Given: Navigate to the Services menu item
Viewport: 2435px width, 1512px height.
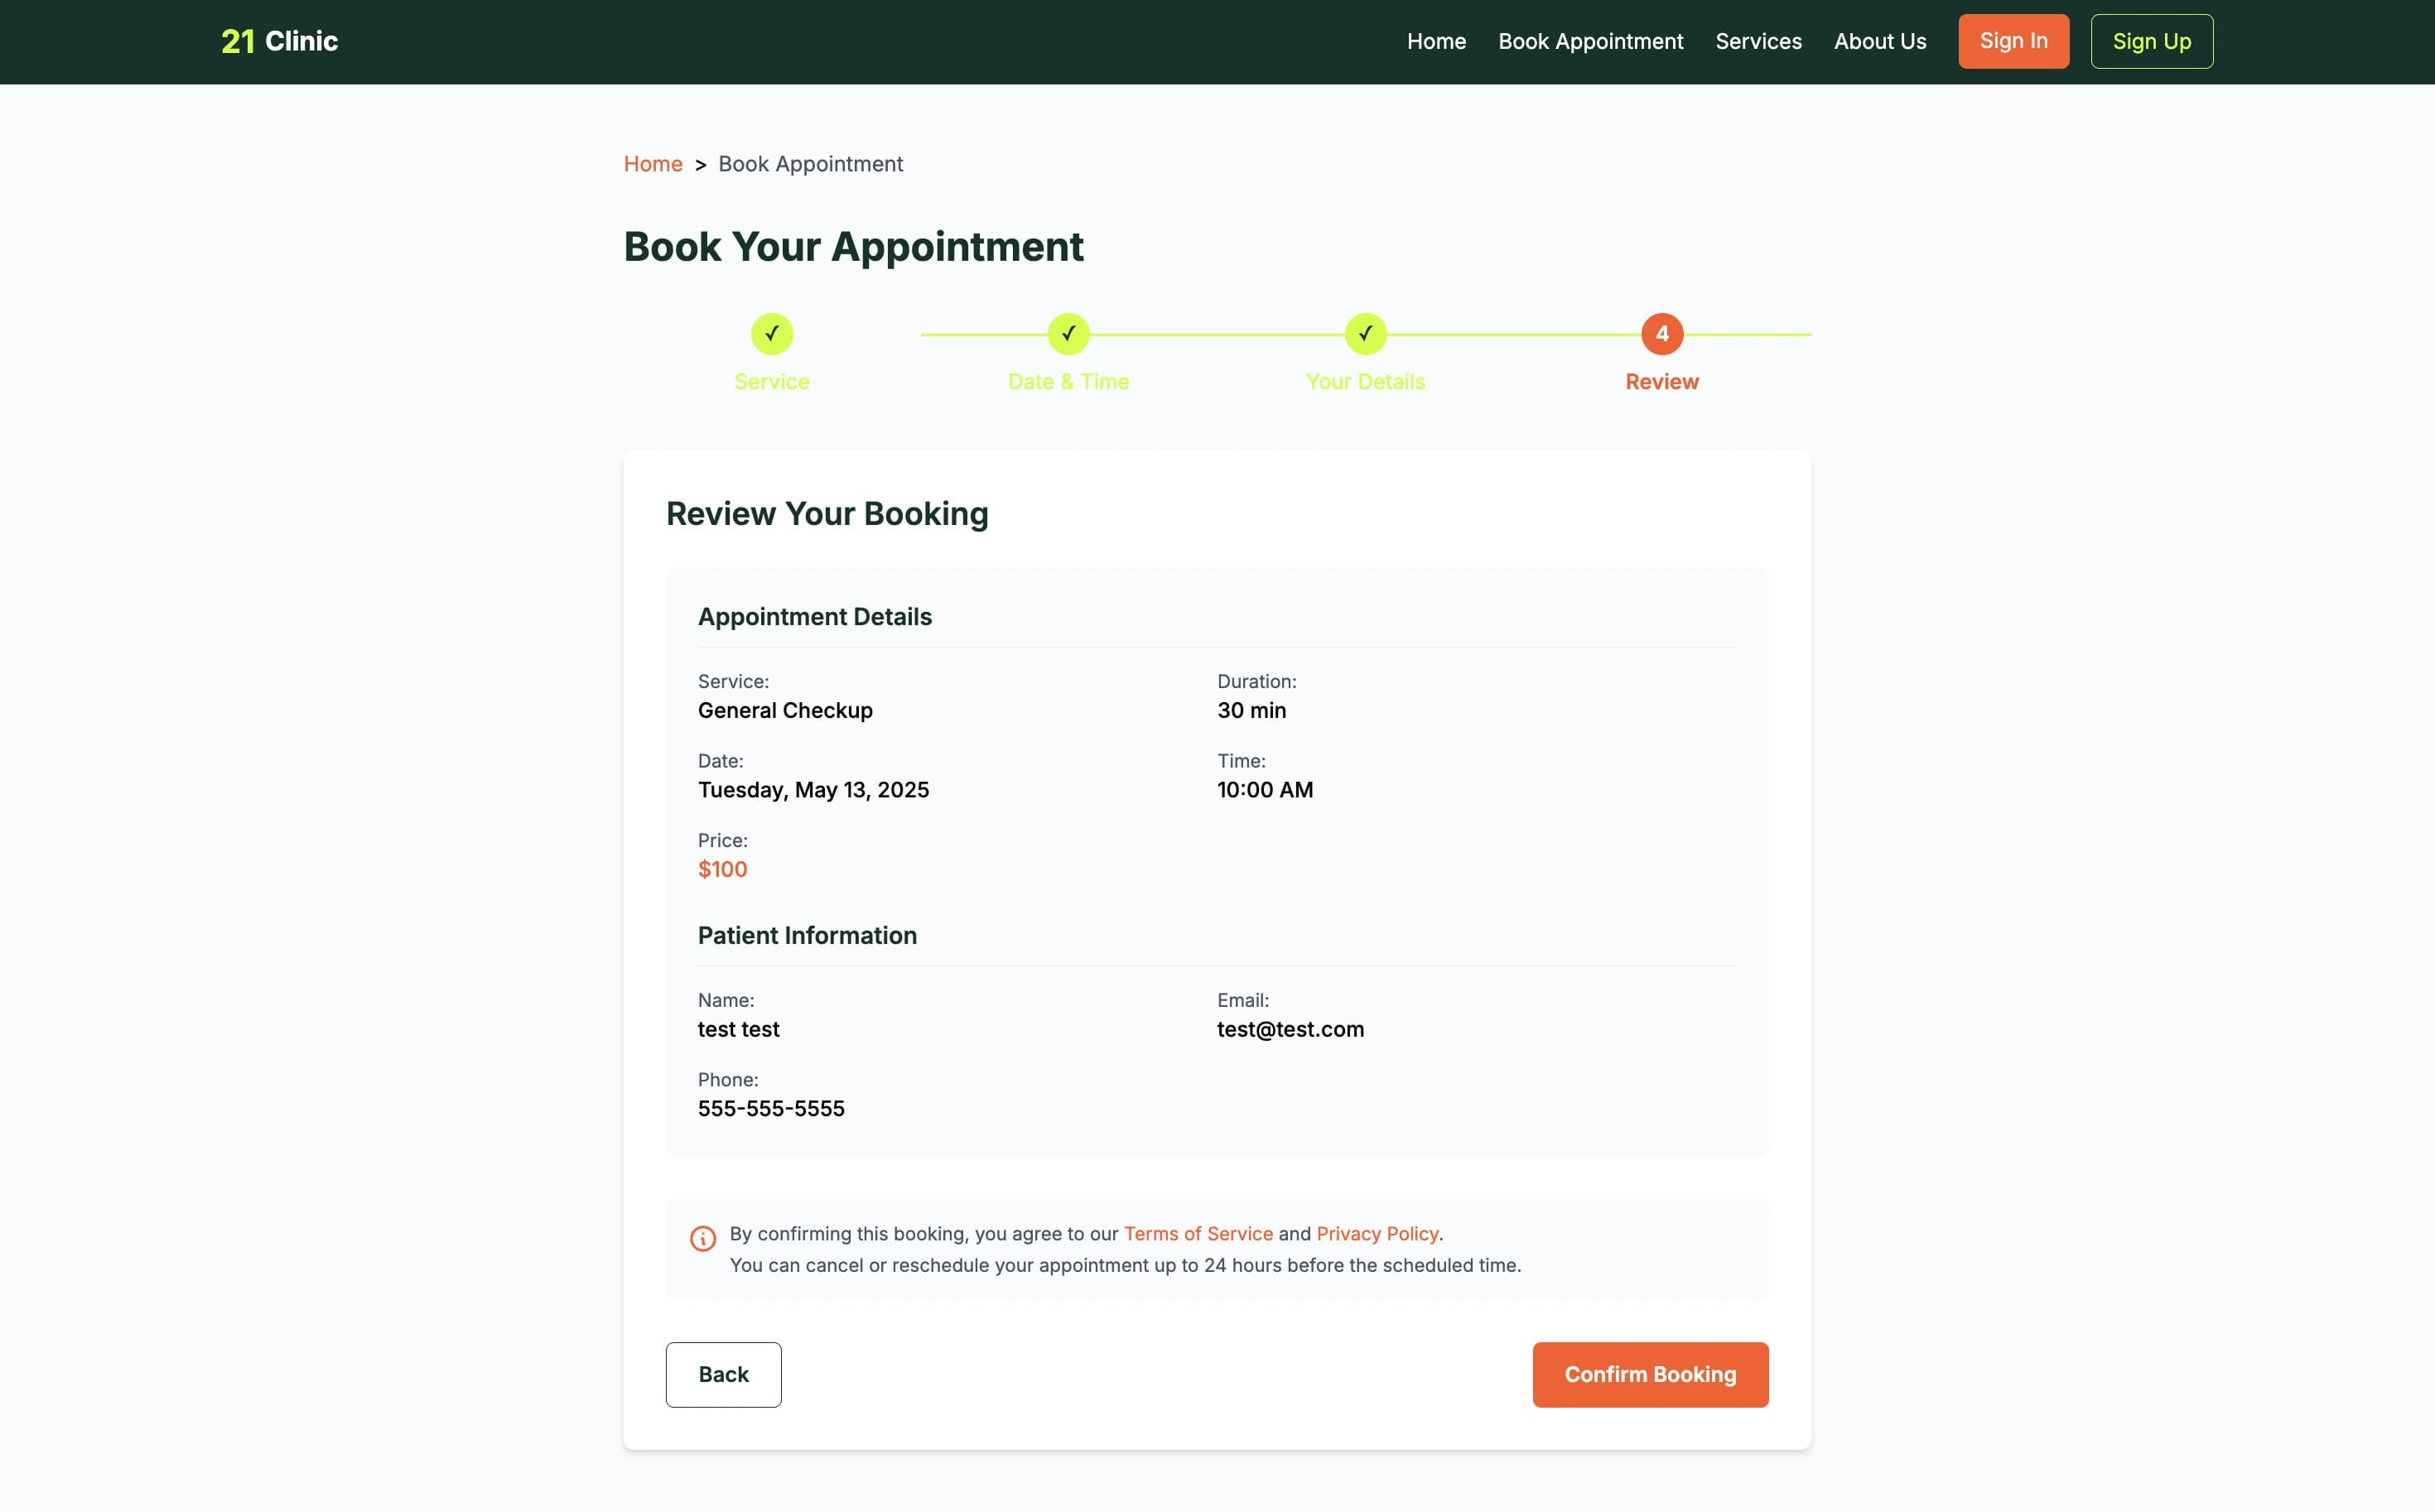Looking at the screenshot, I should [x=1758, y=41].
